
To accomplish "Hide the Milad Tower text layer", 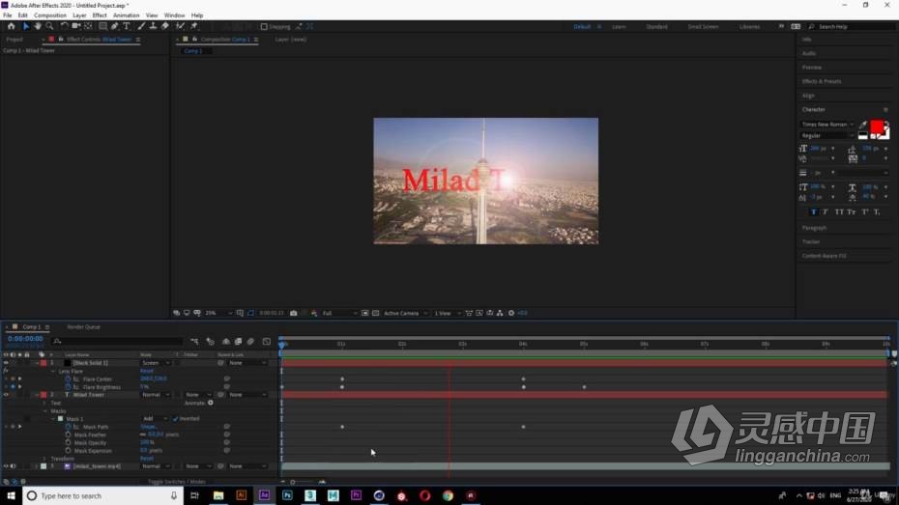I will [x=6, y=395].
